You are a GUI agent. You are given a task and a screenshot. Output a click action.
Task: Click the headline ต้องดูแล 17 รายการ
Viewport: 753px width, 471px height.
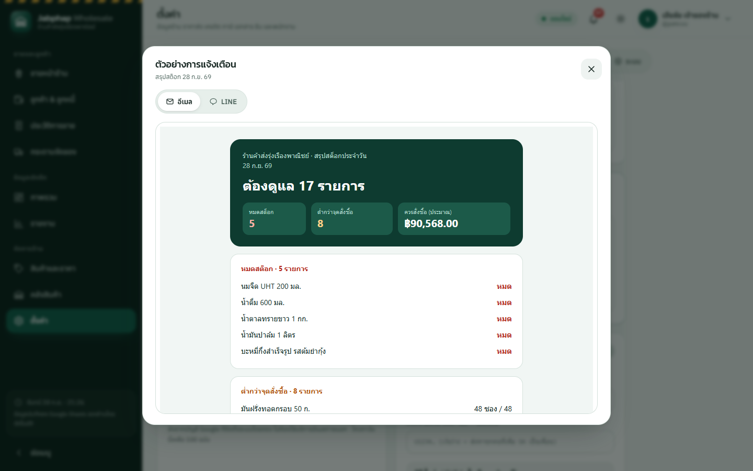(304, 186)
